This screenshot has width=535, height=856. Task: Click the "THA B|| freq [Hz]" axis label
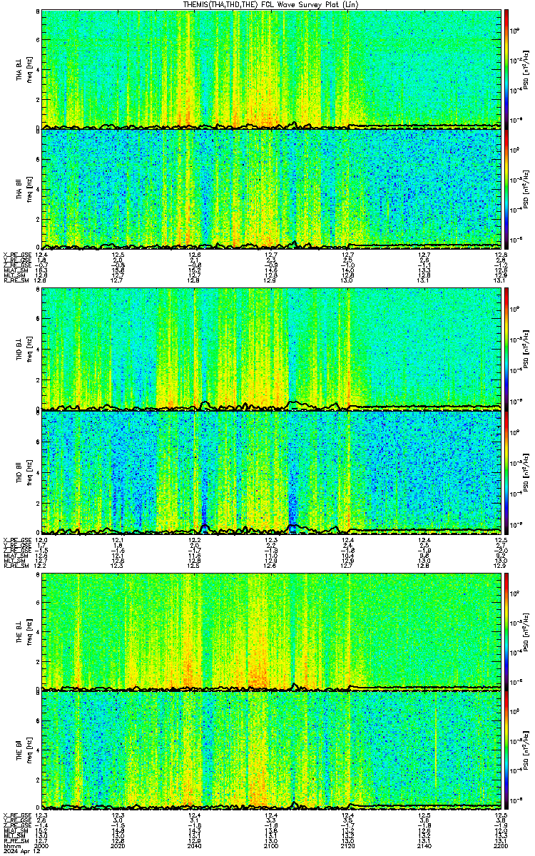(24, 188)
